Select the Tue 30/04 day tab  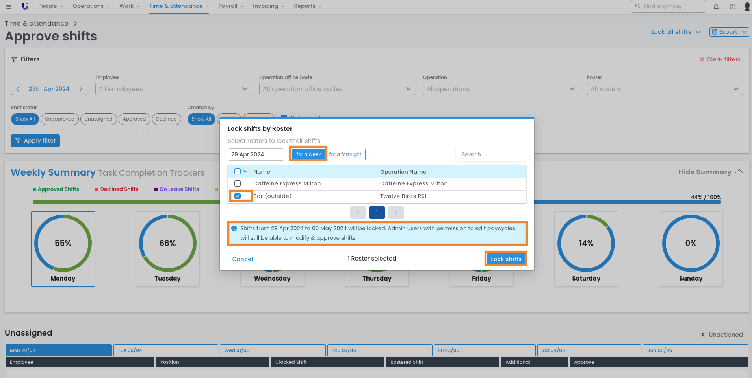click(x=165, y=350)
